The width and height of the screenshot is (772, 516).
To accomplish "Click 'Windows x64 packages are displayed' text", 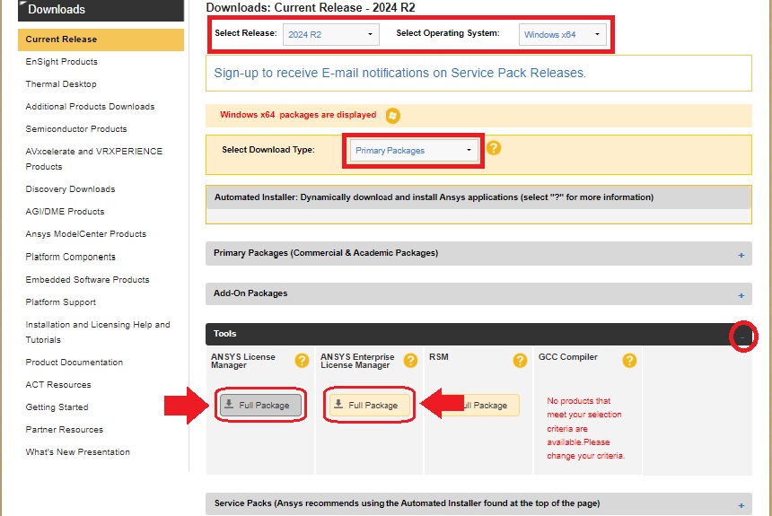I will (x=298, y=115).
